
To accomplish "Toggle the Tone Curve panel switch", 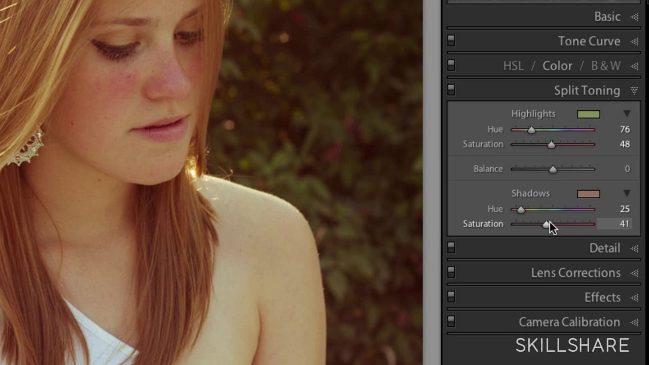I will (x=451, y=41).
